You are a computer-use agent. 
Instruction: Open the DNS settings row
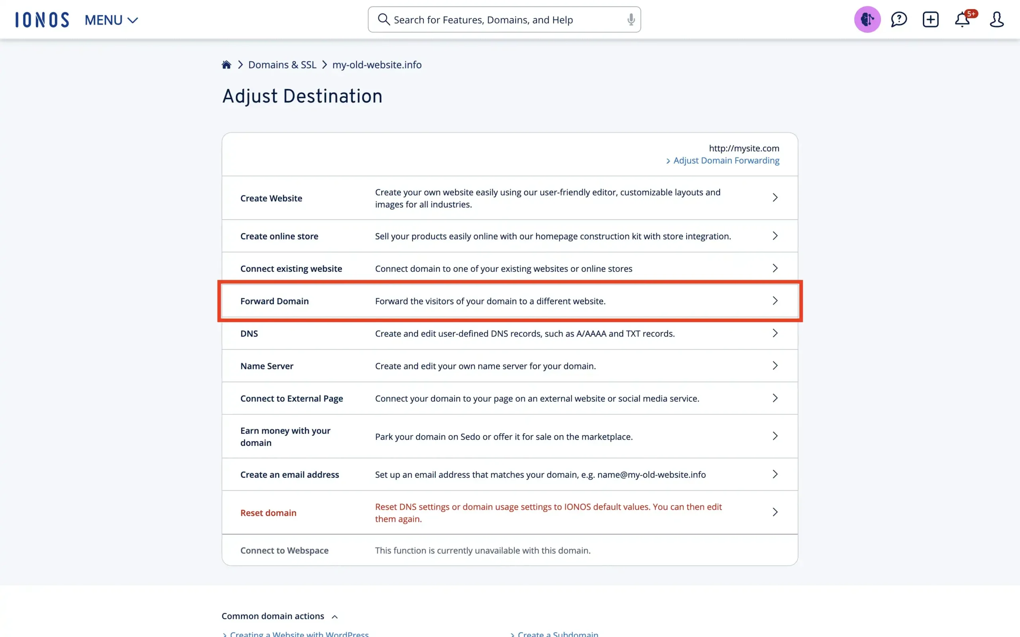tap(506, 333)
